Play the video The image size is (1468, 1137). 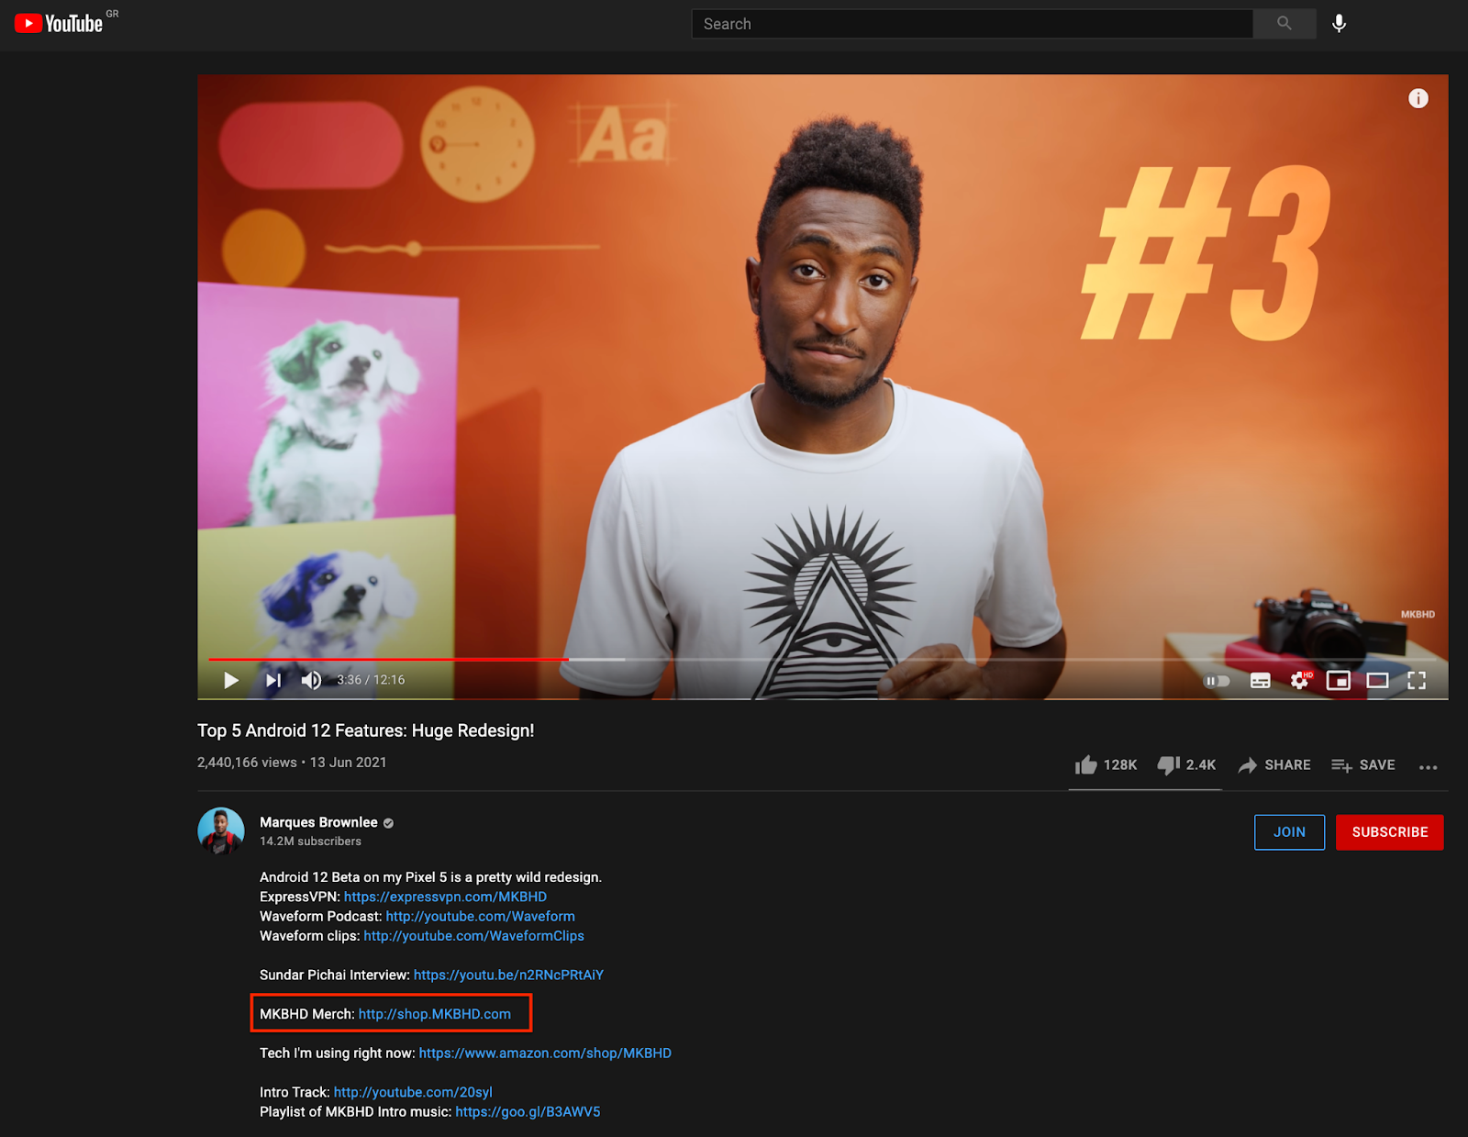coord(231,680)
